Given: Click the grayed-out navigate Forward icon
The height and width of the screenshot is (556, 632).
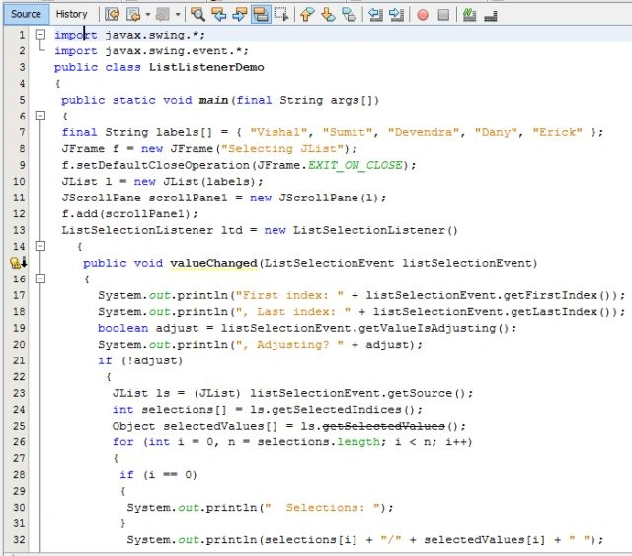Looking at the screenshot, I should pyautogui.click(x=163, y=15).
